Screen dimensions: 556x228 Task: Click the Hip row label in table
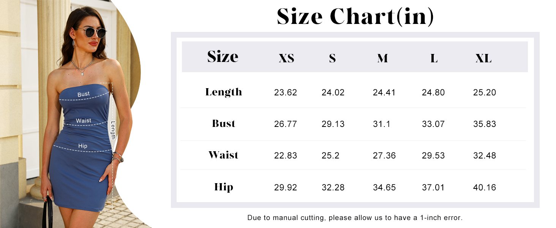pyautogui.click(x=224, y=187)
